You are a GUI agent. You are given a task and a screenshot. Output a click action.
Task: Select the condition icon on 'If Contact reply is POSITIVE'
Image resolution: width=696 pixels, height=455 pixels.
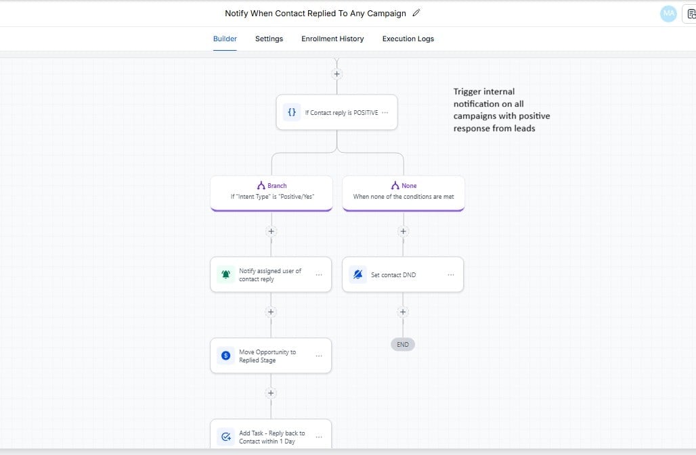point(291,112)
